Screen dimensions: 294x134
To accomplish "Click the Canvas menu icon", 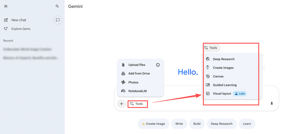I will [x=208, y=76].
